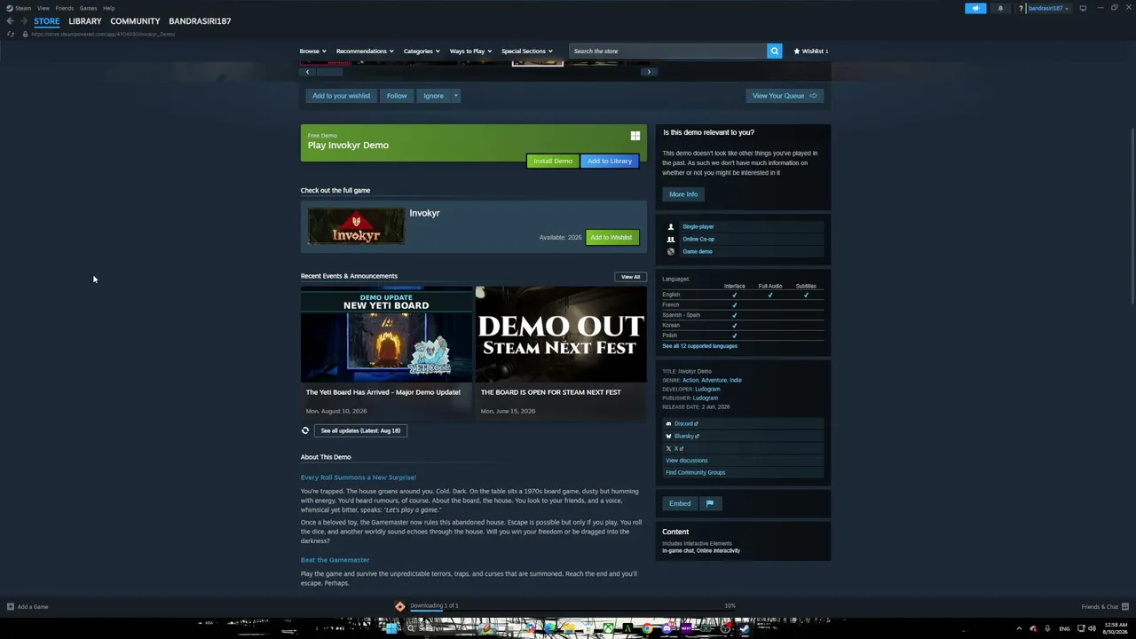Screen dimensions: 1136x639
Task: Click the Install Demo button
Action: click(x=553, y=161)
